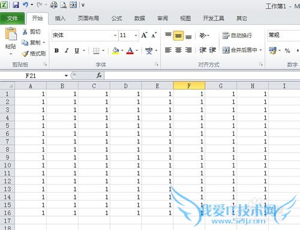Screen dimensions: 300x230
Task: Click the Save icon in quick access toolbar
Action: click(16, 5)
